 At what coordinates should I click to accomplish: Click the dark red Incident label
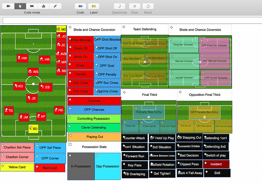pos(216,164)
